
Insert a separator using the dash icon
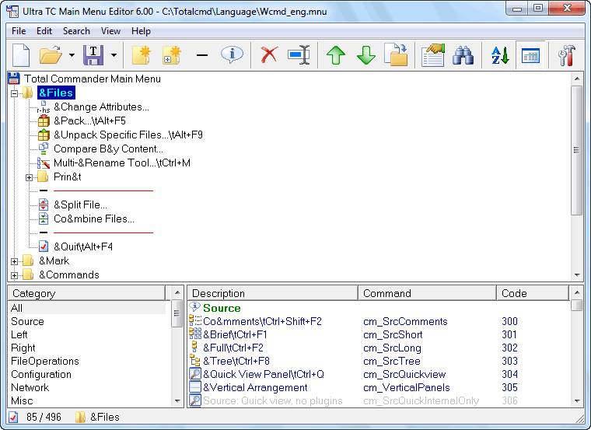202,55
